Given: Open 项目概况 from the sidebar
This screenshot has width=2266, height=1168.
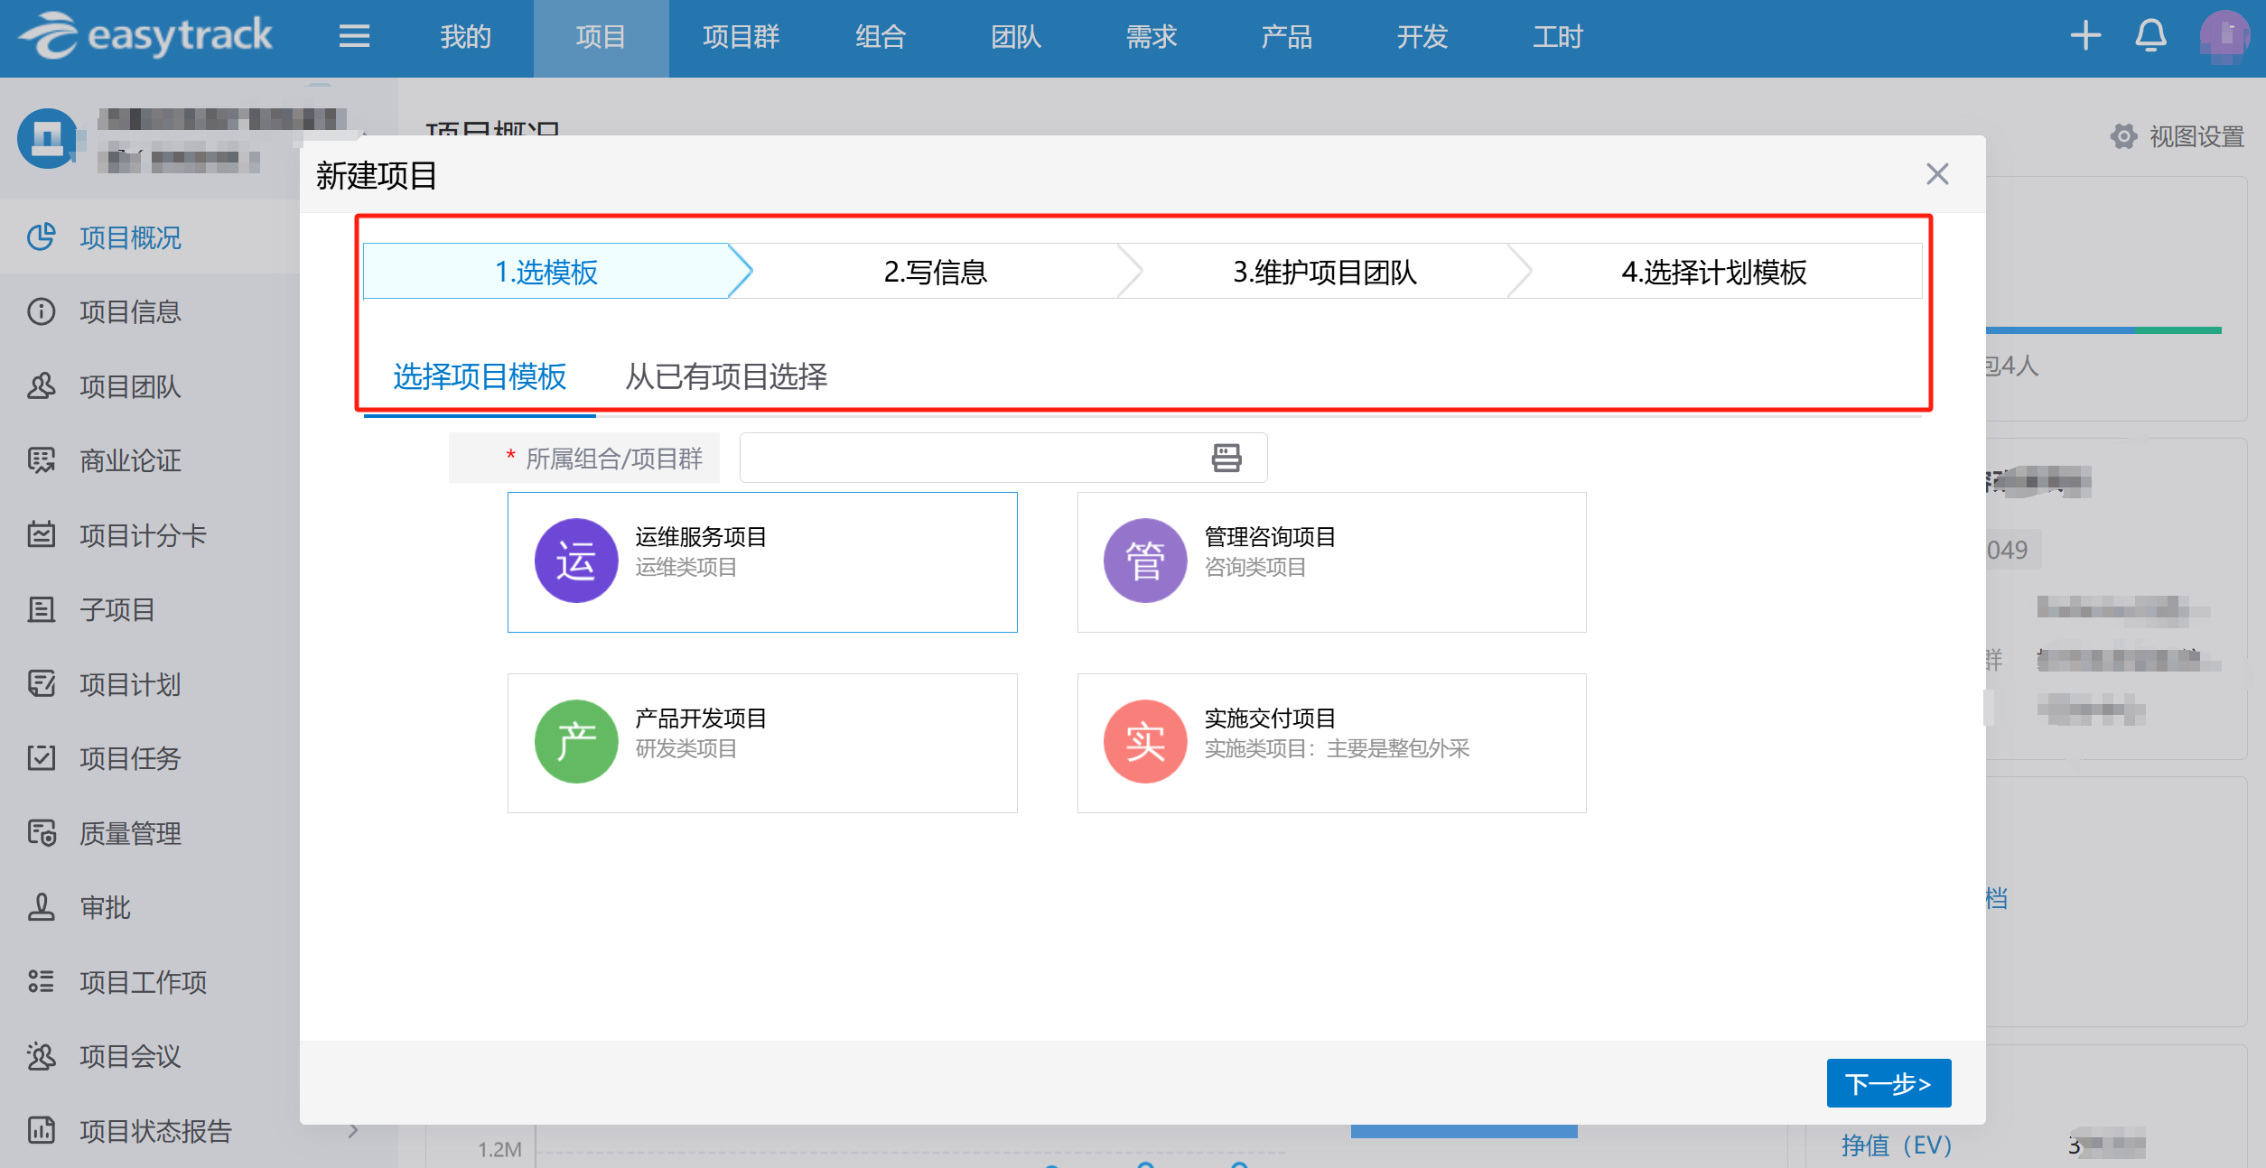Looking at the screenshot, I should coord(129,237).
